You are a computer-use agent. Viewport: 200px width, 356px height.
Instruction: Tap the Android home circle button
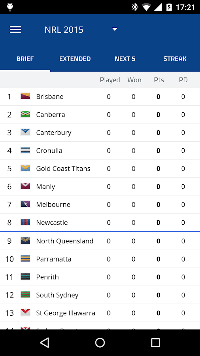click(100, 343)
